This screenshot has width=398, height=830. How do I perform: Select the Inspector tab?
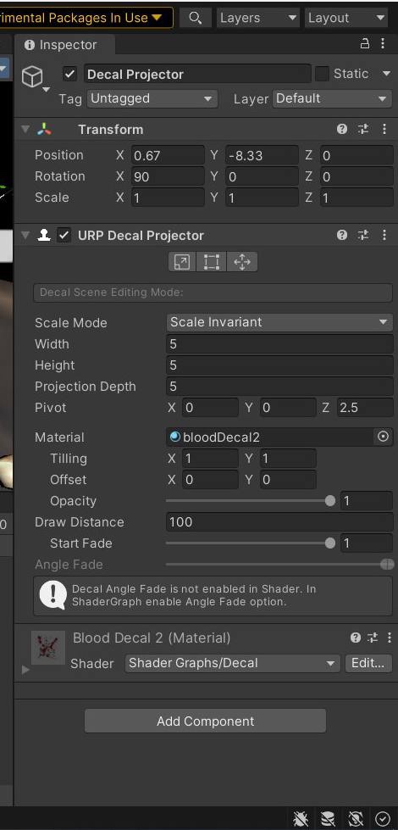coord(61,45)
